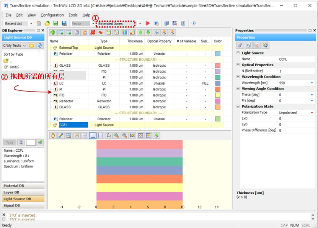This screenshot has height=228, width=318.
Task: Save project with green floppy icon
Action: [55, 23]
